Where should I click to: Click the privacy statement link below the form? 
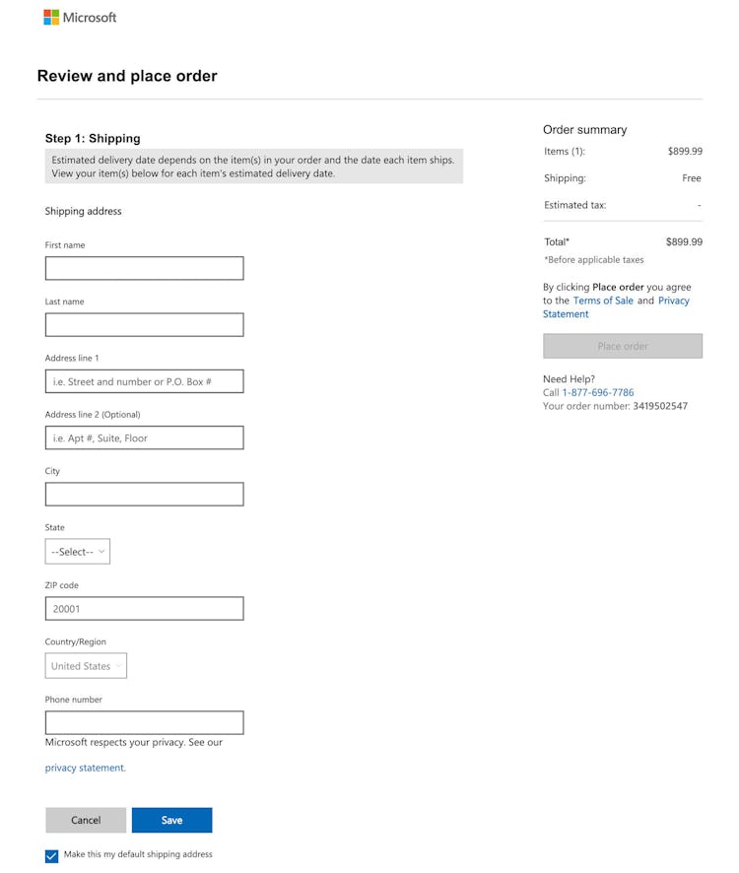84,767
